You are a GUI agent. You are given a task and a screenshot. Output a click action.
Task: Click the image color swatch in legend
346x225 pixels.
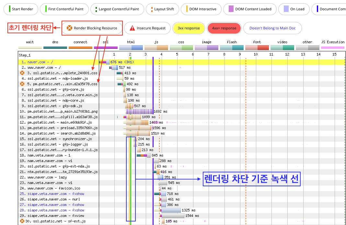click(206, 47)
